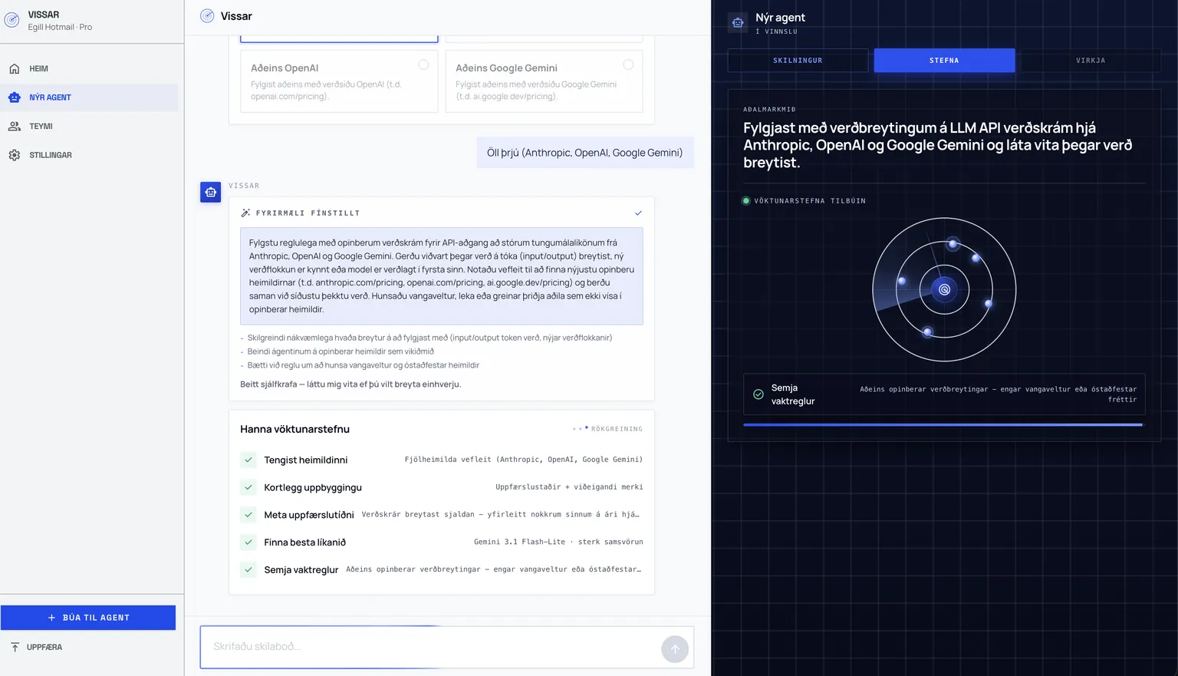1178x676 pixels.
Task: Click the Heim home icon
Action: tap(15, 69)
